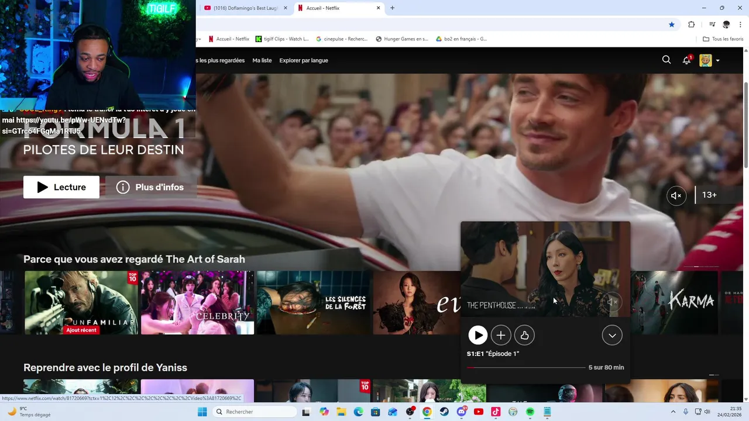Image resolution: width=749 pixels, height=421 pixels.
Task: Open YouTube app from taskbar
Action: point(479,412)
